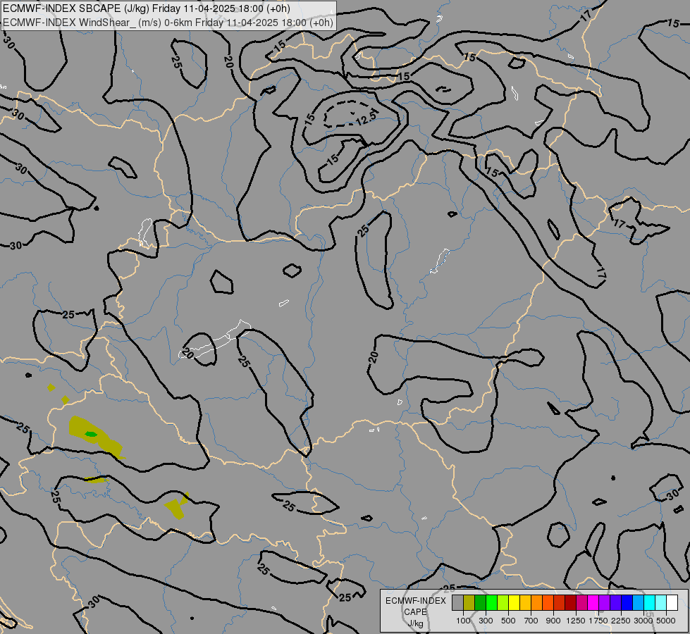Click the 300 legend value label
This screenshot has height=634, width=690.
(486, 621)
